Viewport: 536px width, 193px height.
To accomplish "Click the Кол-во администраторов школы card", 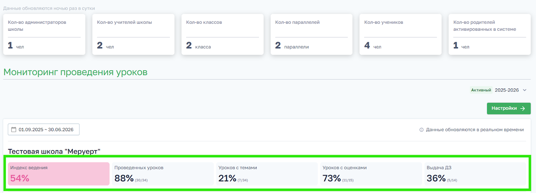I will [44, 34].
